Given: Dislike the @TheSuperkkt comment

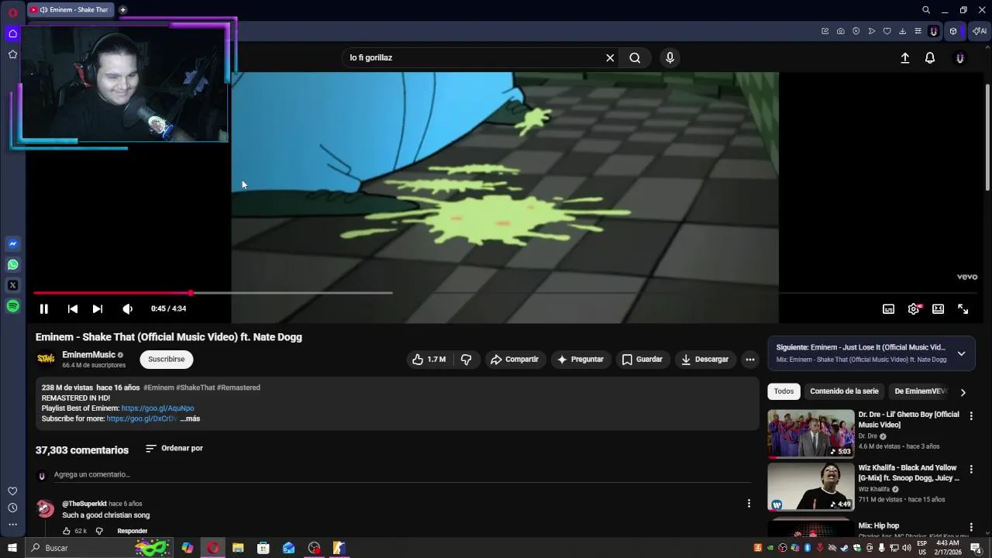Looking at the screenshot, I should pos(99,531).
